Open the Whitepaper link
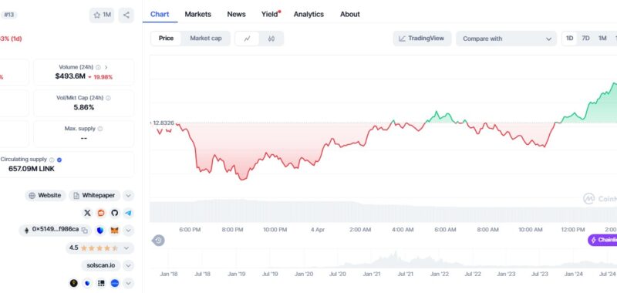 coord(94,196)
